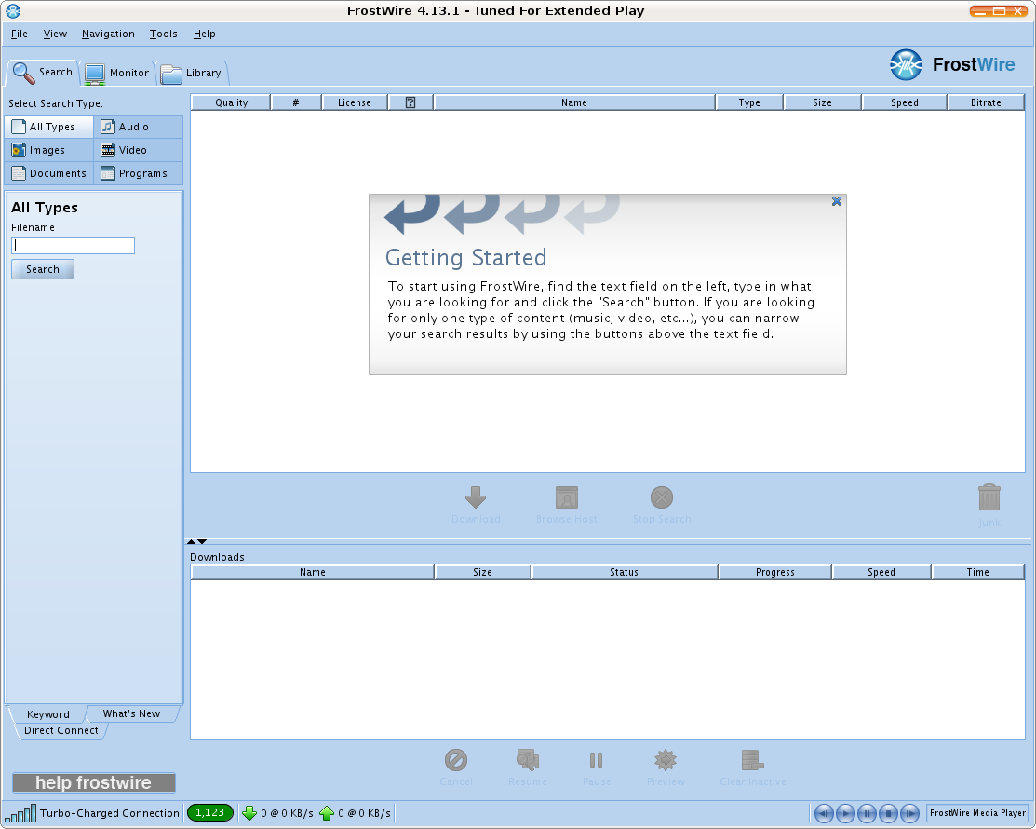Screen dimensions: 1036x829
Task: Click the Search button below Filename
Action: [x=42, y=269]
